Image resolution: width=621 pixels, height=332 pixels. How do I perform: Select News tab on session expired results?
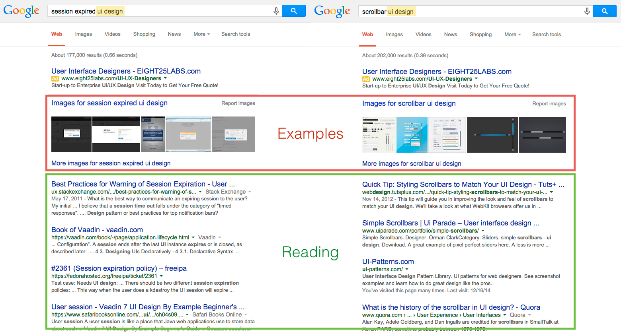[174, 34]
